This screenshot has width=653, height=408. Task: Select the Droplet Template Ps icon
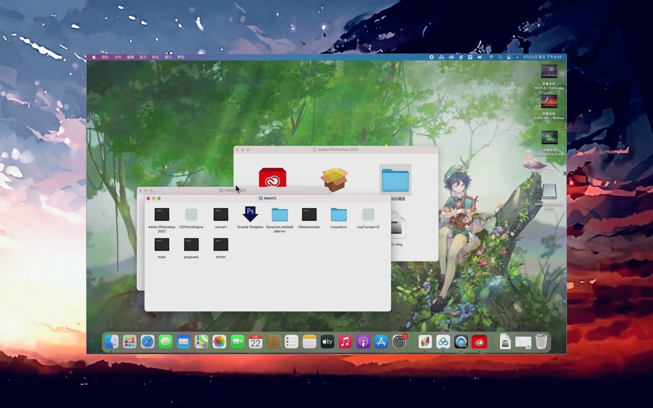[250, 214]
